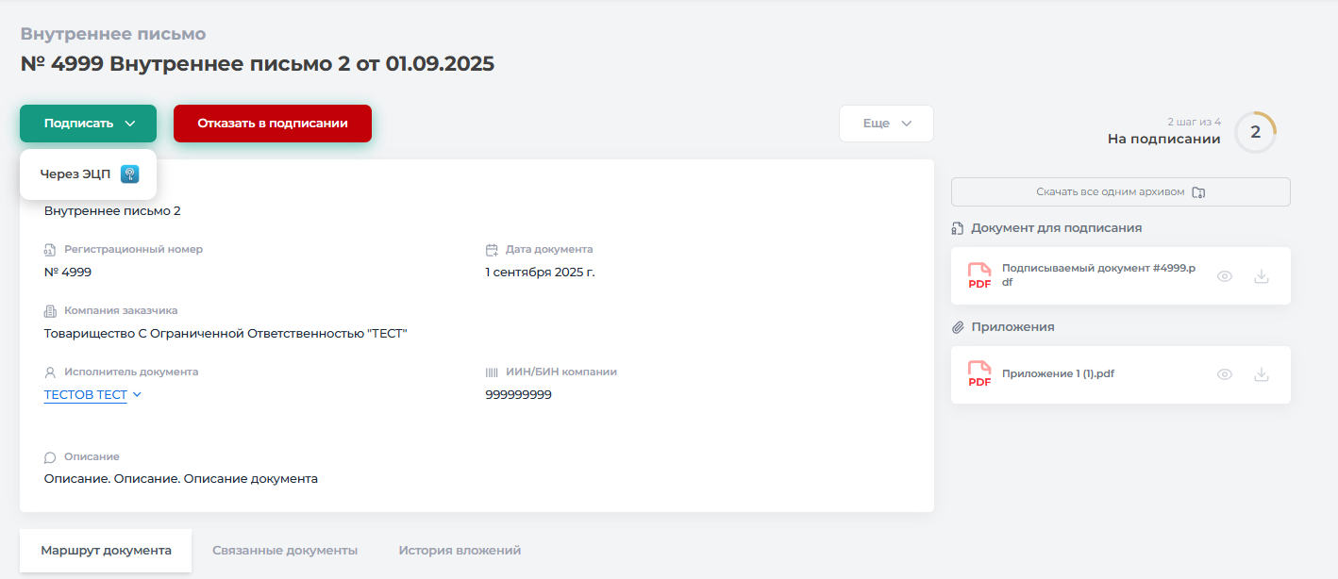
Task: Expand the chevron next to ТЕСТОВ ТЕСТ
Action: tap(137, 395)
